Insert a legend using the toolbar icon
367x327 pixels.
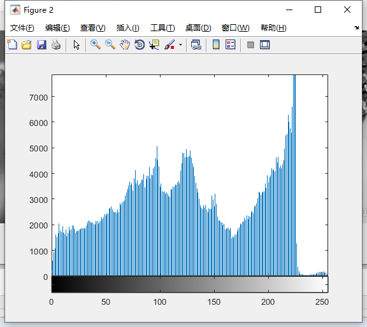click(x=230, y=45)
